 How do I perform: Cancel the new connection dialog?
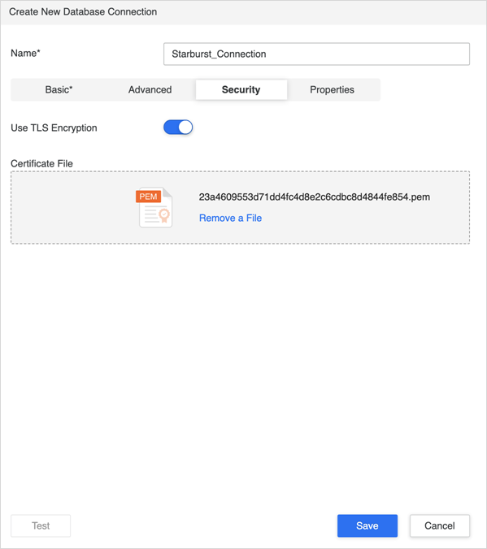tap(440, 525)
